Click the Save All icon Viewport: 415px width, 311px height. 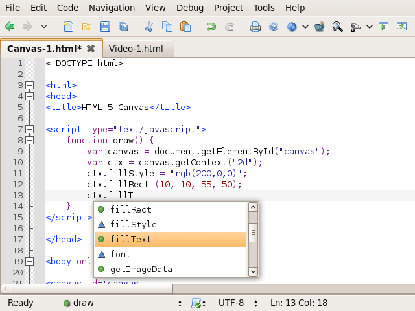pos(123,27)
